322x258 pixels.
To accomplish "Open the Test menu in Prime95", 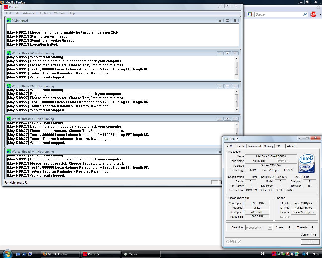I will coord(8,13).
